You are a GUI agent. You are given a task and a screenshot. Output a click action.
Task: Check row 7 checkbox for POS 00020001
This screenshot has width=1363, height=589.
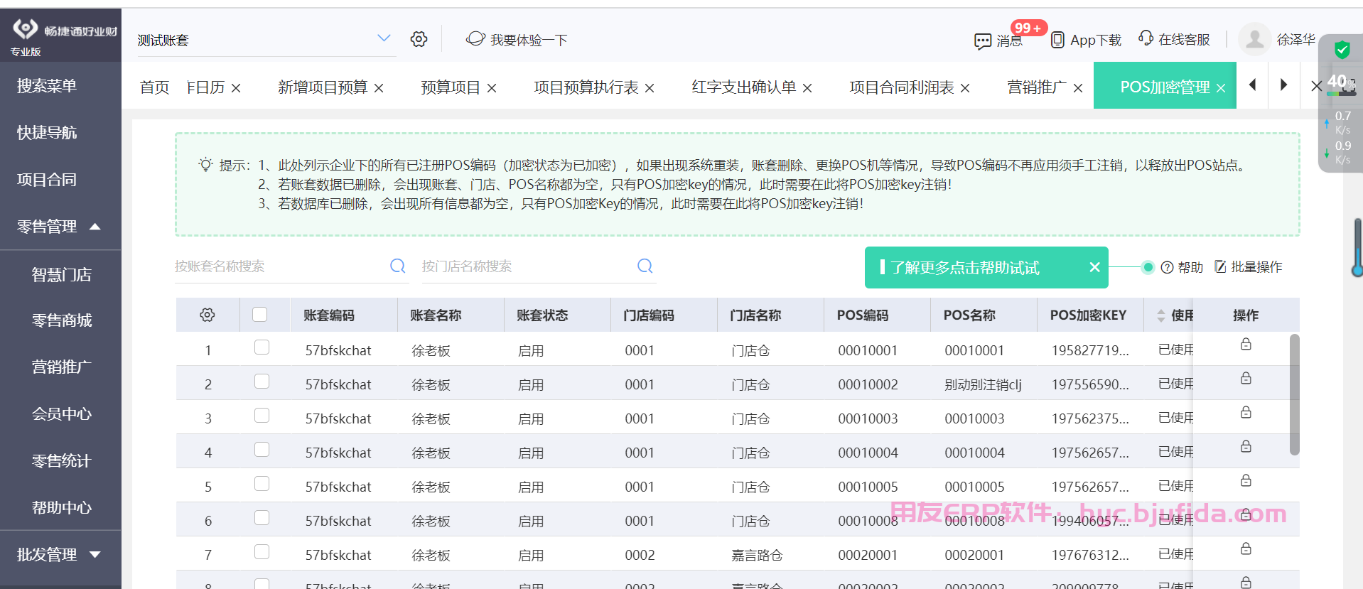tap(262, 552)
